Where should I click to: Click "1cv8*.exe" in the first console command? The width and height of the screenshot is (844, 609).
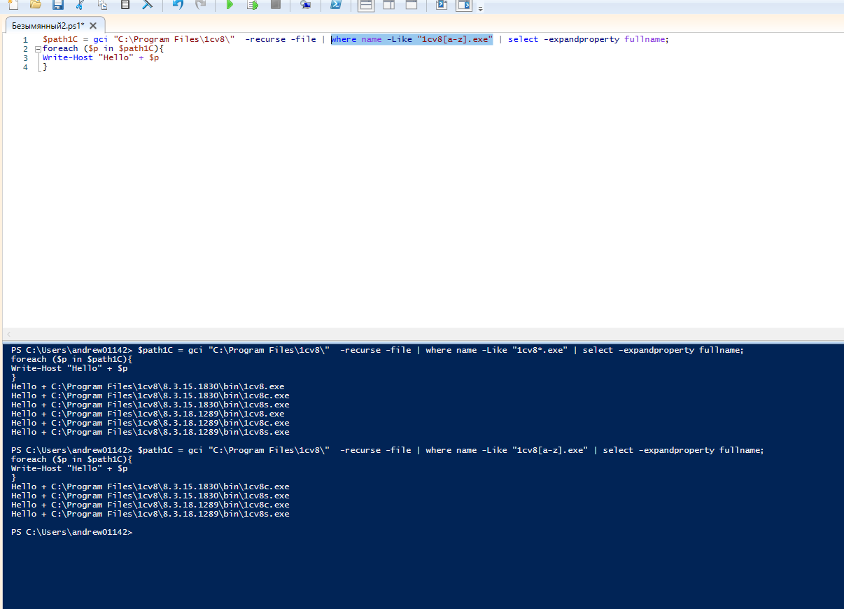[540, 350]
